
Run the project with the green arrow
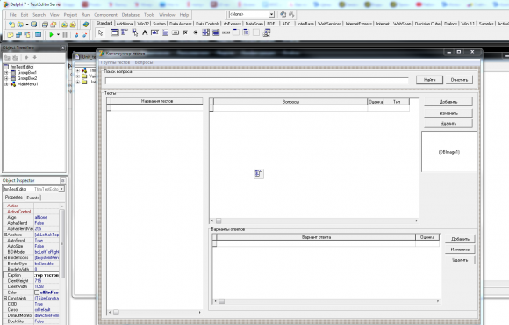click(x=51, y=34)
